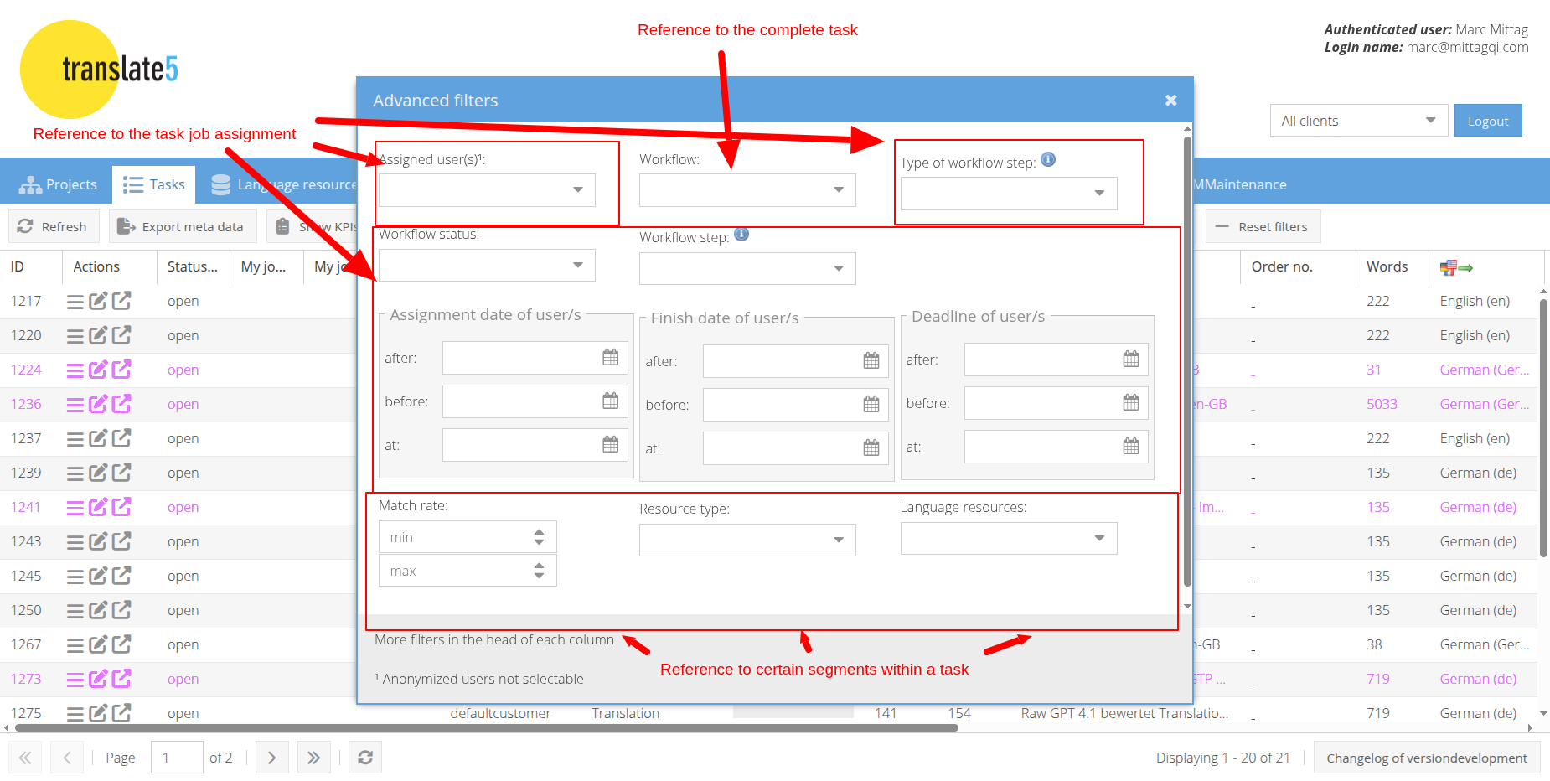Close the Advanced filters dialog

click(1170, 101)
